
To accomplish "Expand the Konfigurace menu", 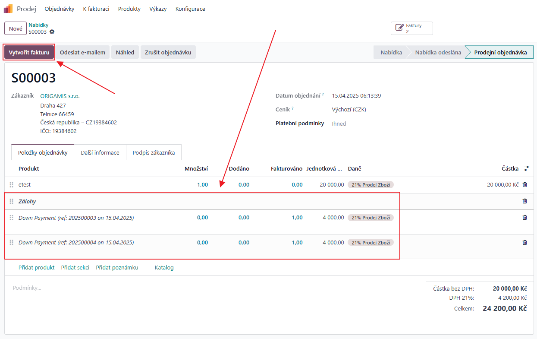I will click(190, 9).
